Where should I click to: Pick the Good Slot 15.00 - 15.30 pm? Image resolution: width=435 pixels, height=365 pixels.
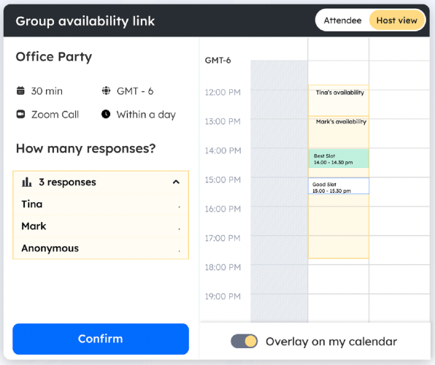point(339,186)
